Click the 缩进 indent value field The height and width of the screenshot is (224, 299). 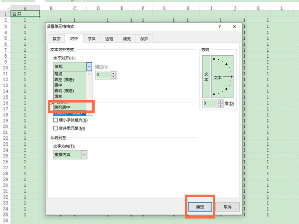coord(103,75)
